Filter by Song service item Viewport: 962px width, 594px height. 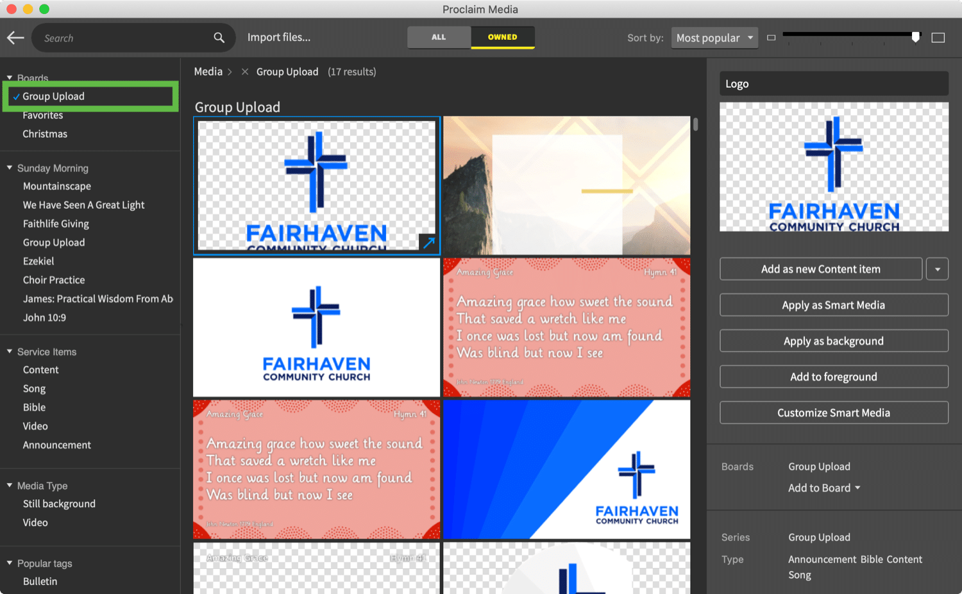(34, 389)
